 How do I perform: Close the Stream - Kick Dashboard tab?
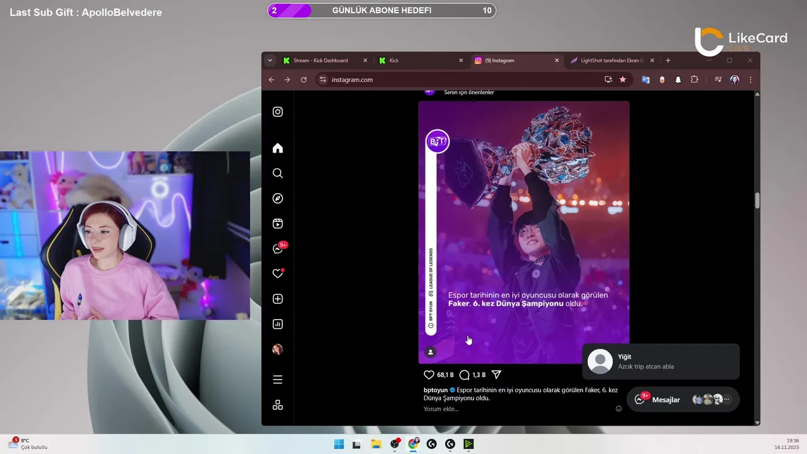point(365,61)
